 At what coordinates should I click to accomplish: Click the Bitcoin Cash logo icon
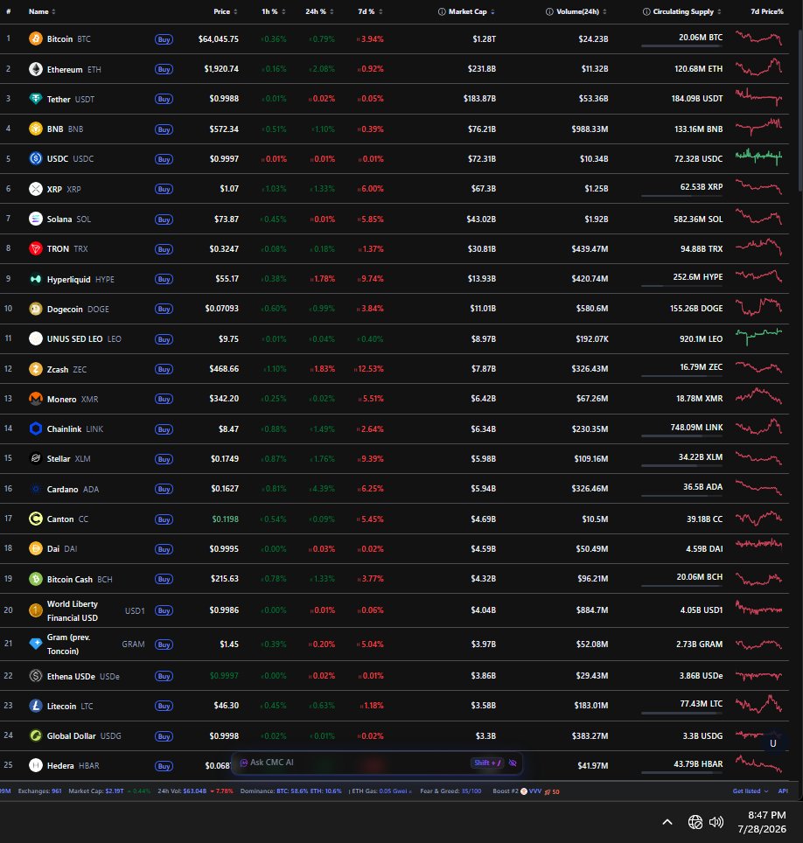click(36, 579)
